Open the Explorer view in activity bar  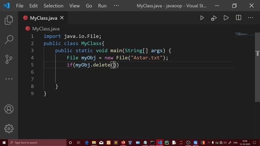9,20
